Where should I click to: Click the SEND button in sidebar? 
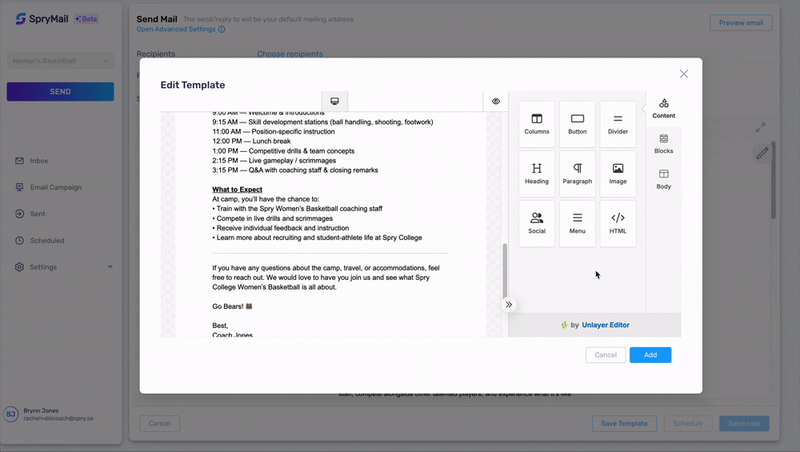[60, 92]
